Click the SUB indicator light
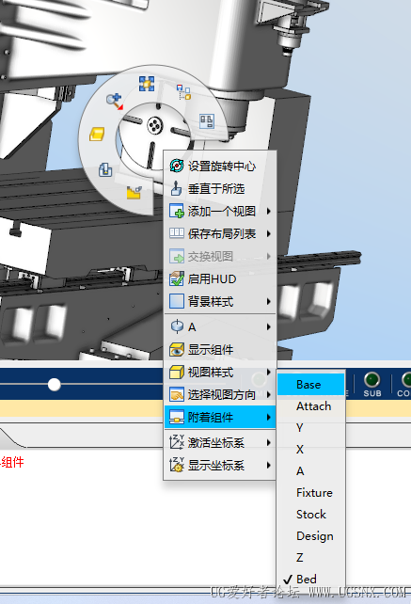Image resolution: width=411 pixels, height=604 pixels. click(372, 380)
